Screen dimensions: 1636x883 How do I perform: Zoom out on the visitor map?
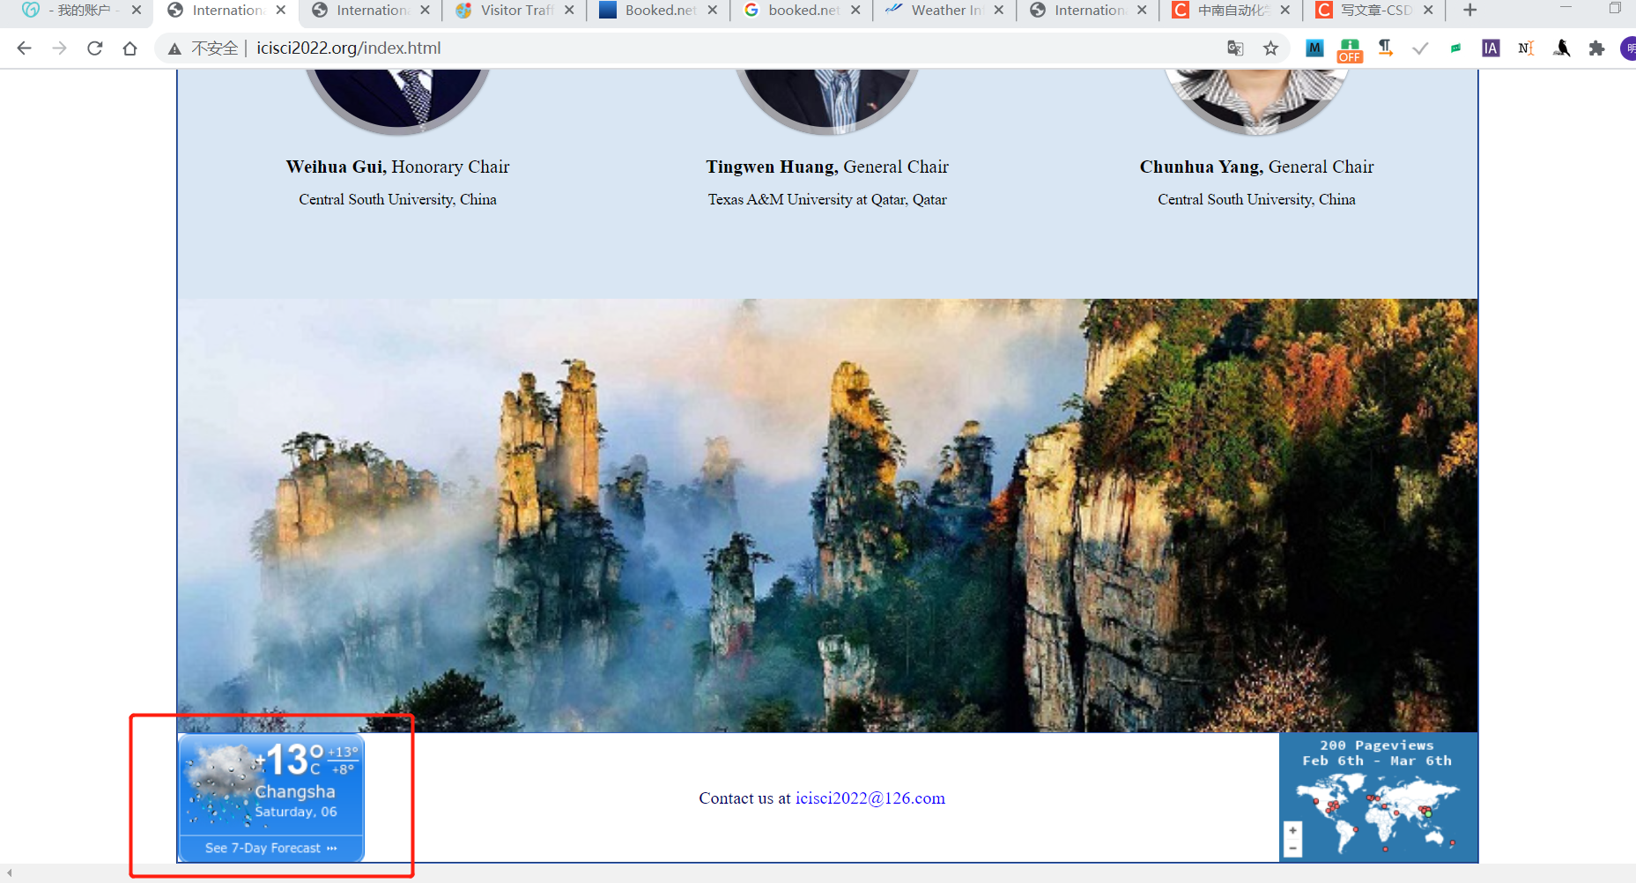tap(1292, 849)
